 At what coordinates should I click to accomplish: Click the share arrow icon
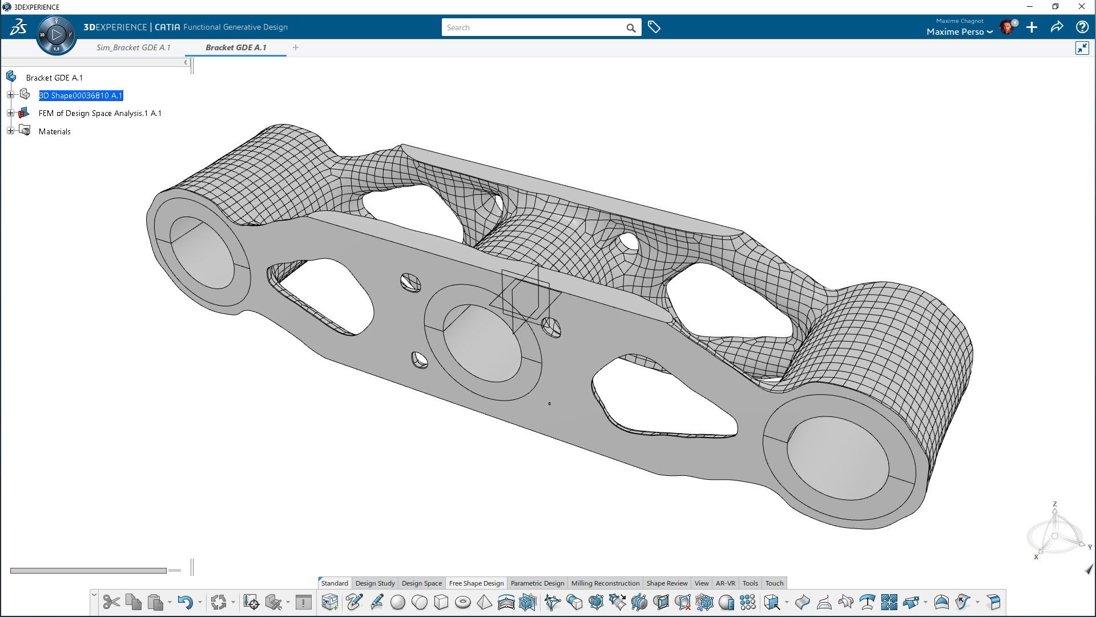point(1057,27)
